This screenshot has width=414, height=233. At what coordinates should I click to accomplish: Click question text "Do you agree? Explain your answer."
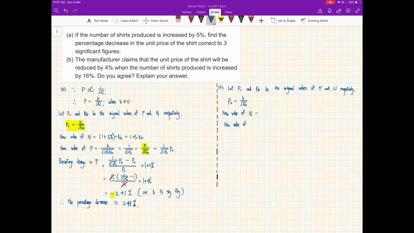[x=143, y=76]
